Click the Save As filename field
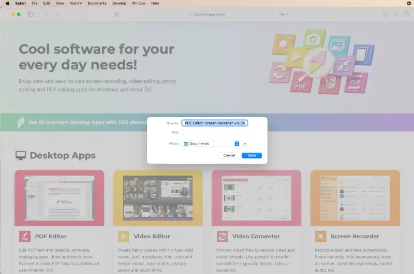 (x=214, y=123)
